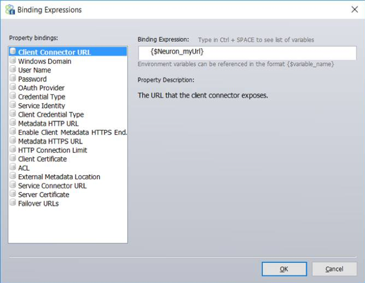Click the Client Connector URL row icon
365x283 pixels.
tap(13, 51)
